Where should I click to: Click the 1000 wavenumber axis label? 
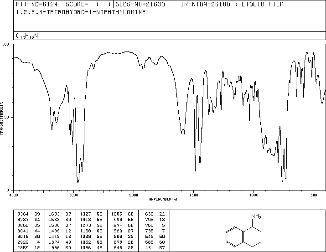click(x=254, y=195)
